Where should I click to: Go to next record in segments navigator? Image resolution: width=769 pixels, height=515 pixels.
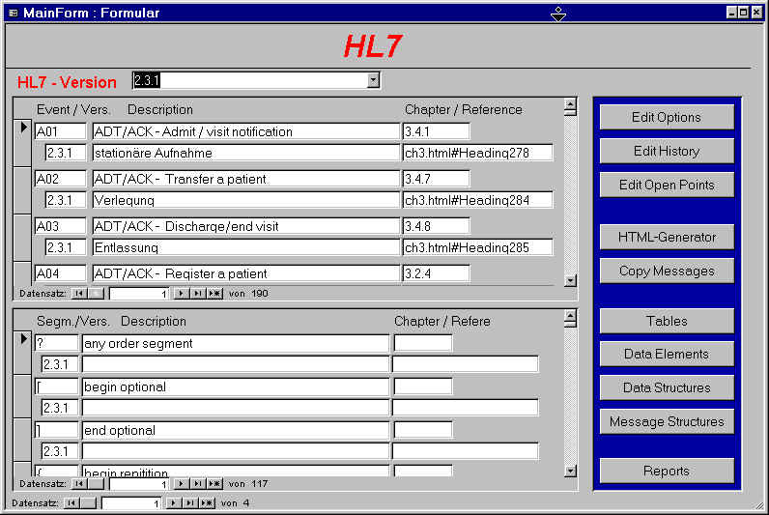tap(181, 483)
